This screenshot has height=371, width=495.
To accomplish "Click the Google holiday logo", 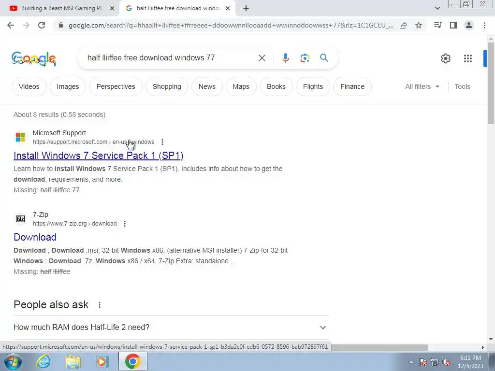I will click(x=33, y=58).
